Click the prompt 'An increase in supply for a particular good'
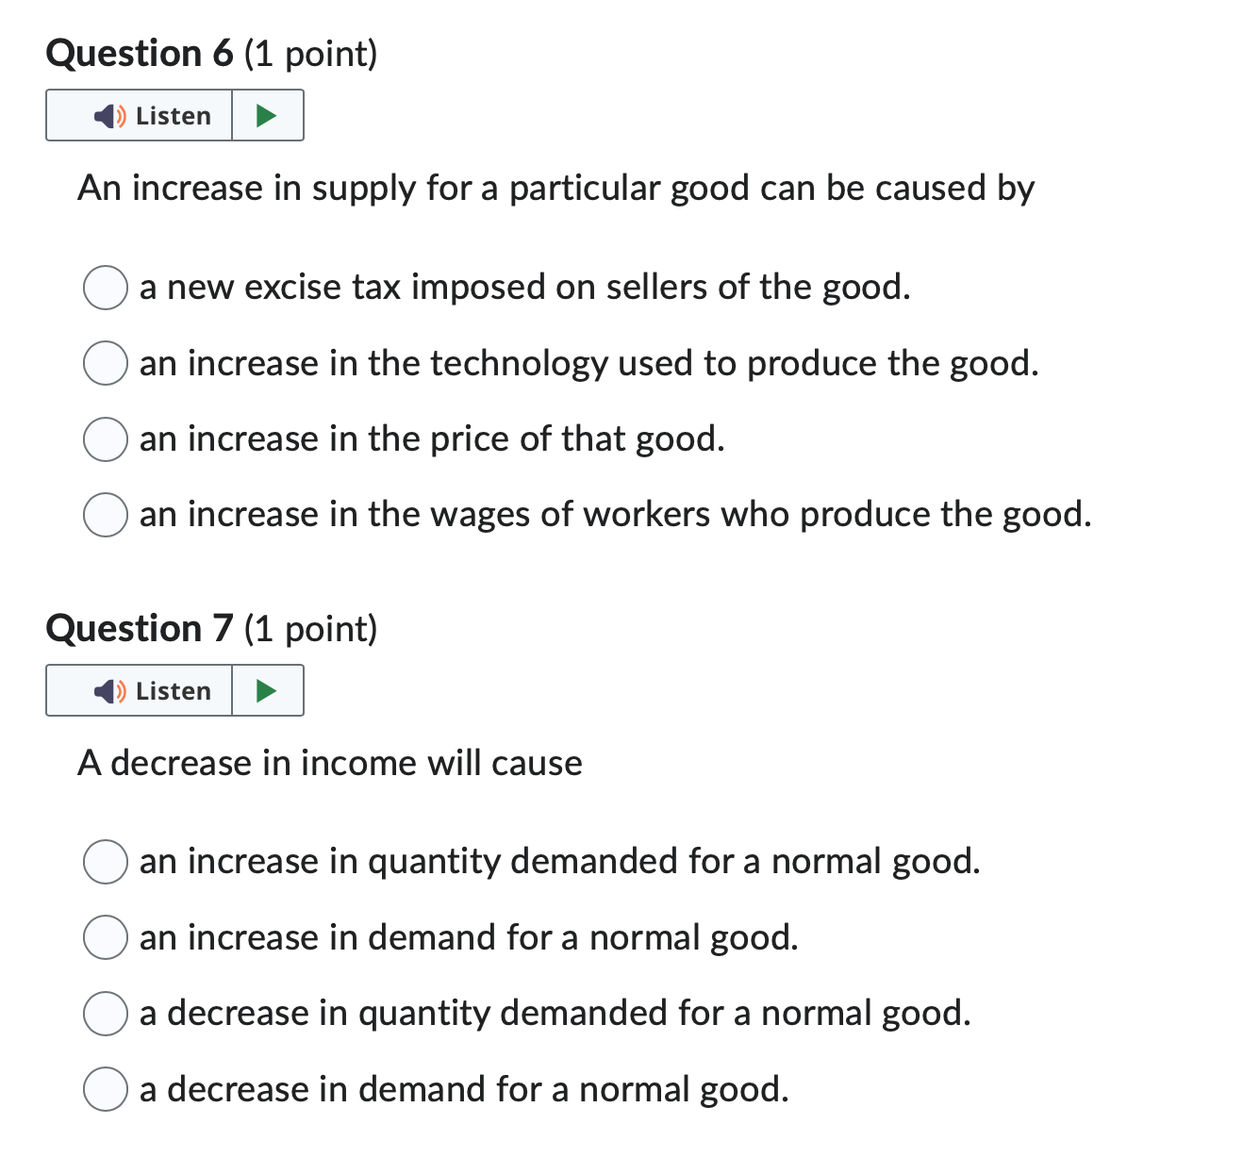 point(556,188)
